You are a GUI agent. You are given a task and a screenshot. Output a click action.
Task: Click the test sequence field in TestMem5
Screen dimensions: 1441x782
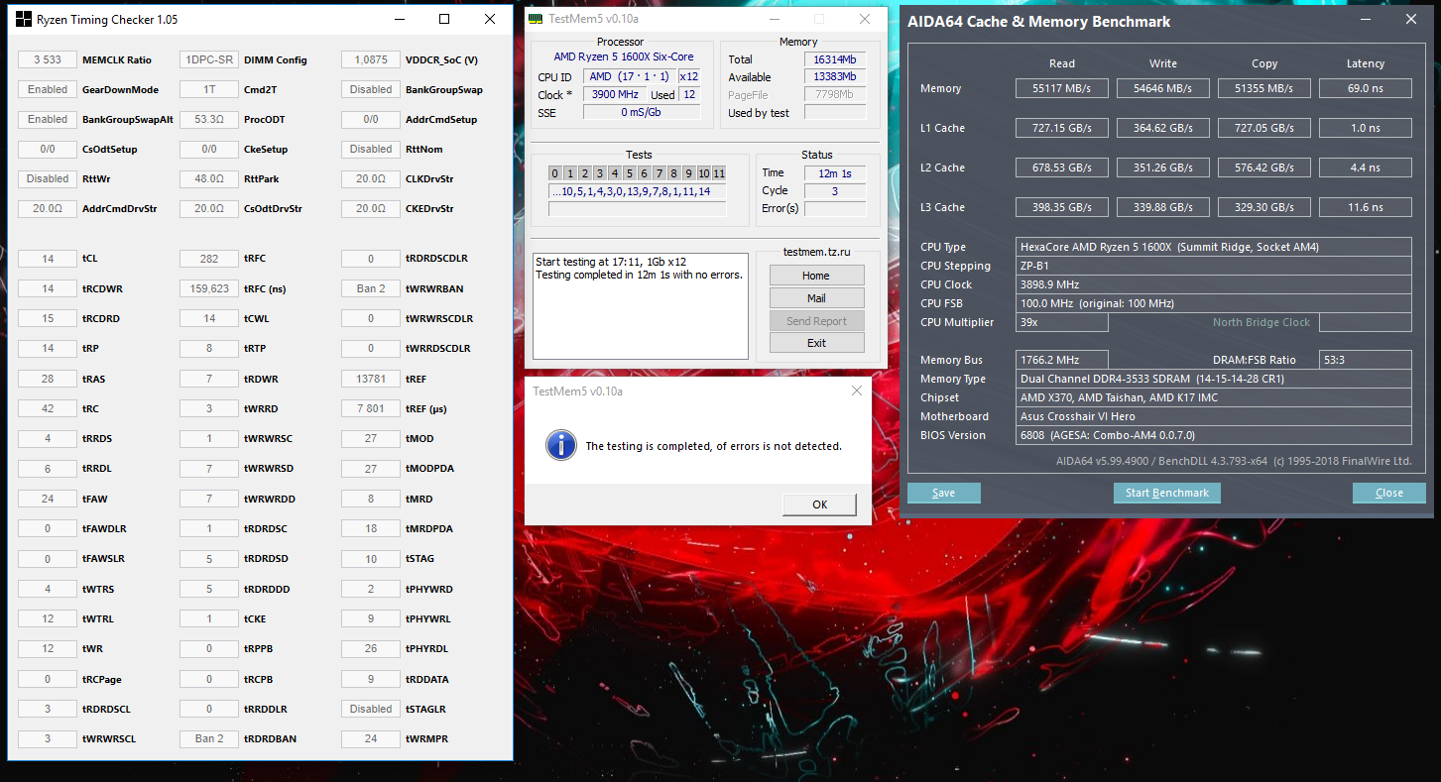[638, 191]
